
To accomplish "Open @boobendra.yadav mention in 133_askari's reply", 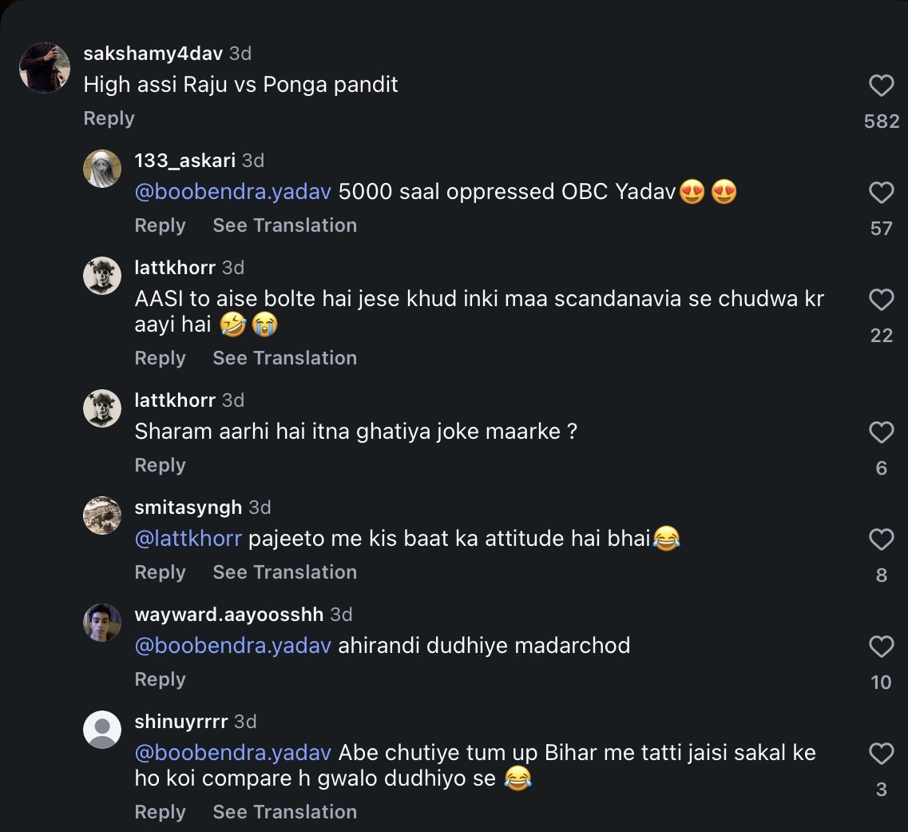I will pyautogui.click(x=233, y=192).
